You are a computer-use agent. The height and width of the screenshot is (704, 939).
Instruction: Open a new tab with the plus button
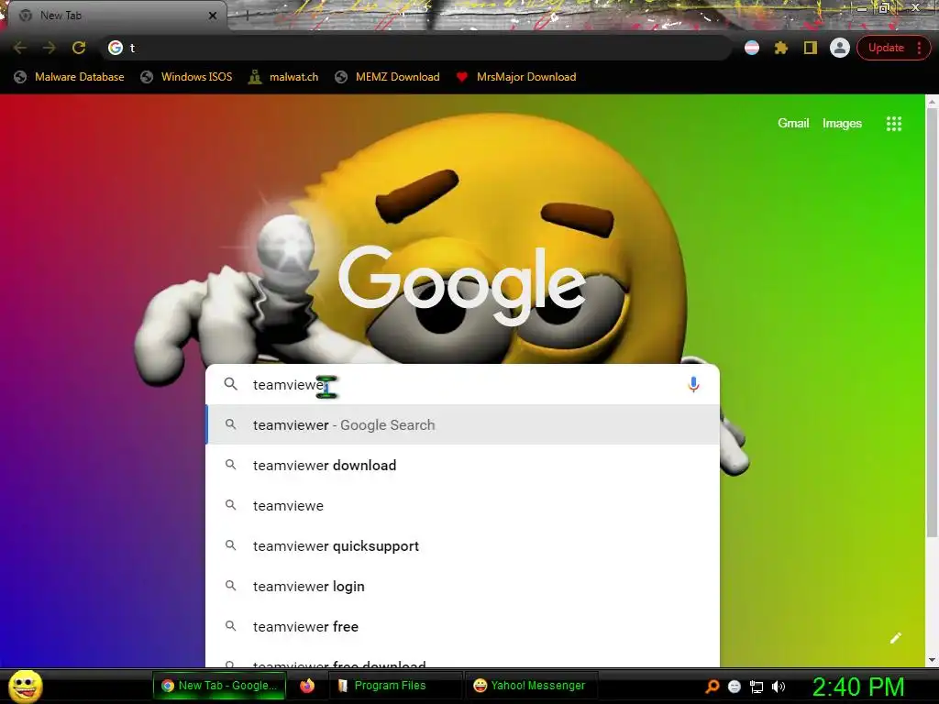coord(247,16)
